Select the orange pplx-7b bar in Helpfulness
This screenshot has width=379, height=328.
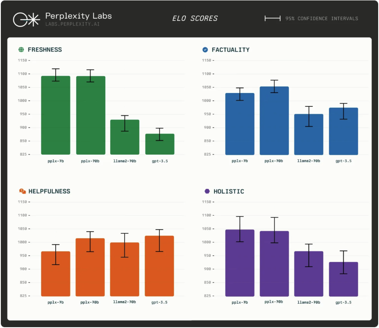tap(56, 274)
